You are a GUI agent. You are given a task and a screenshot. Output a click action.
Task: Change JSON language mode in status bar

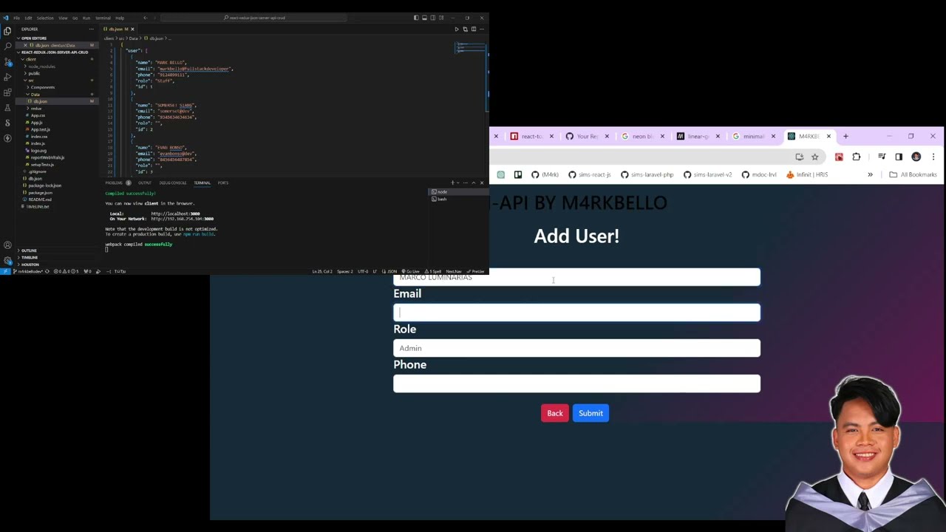[392, 271]
